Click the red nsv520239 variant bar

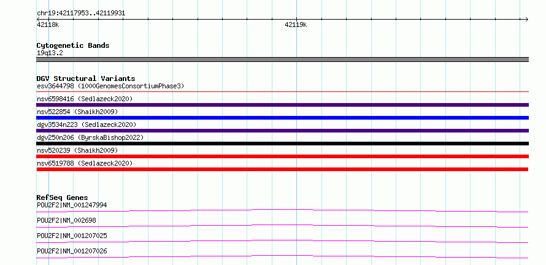coord(282,156)
